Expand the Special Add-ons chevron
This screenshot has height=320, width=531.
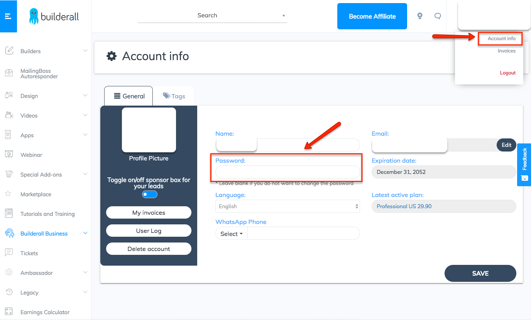point(85,174)
